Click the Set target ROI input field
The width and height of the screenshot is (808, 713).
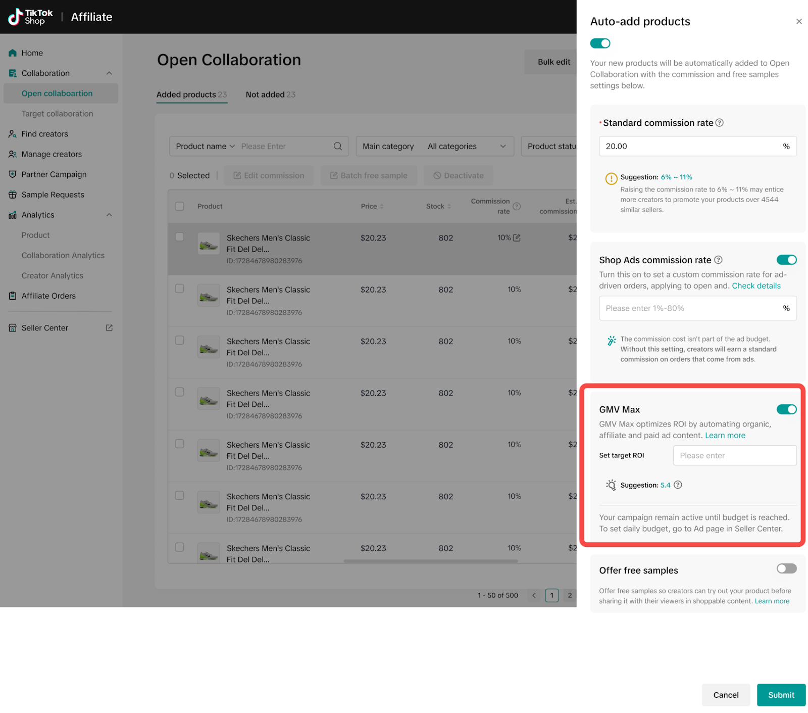(734, 455)
